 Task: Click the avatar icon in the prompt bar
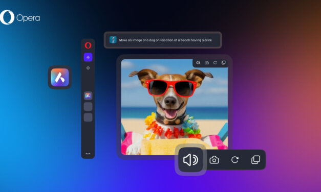[x=113, y=40]
